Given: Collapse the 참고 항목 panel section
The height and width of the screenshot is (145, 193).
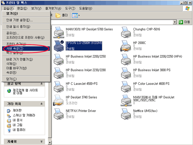Looking at the screenshot, I should click(41, 84).
